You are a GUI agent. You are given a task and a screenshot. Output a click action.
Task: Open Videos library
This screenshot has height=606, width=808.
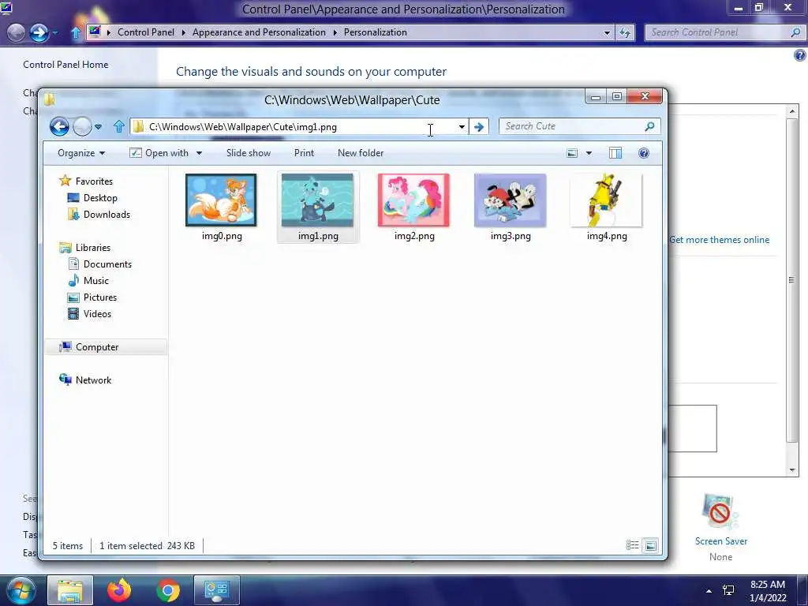[x=90, y=314]
